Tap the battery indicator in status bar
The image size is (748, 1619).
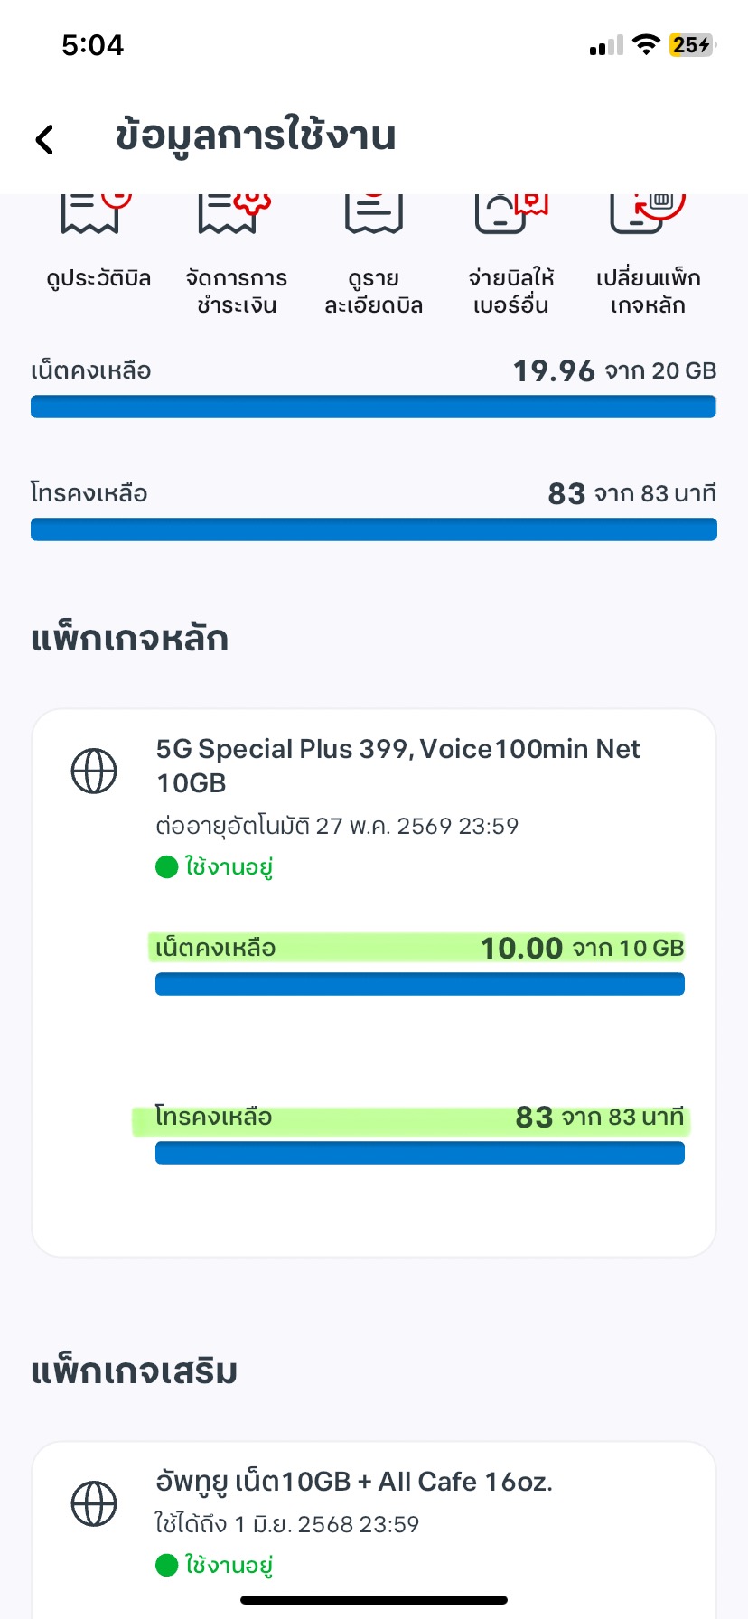(691, 45)
